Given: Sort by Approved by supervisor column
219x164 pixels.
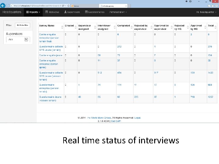Looking at the screenshot, I should (x=163, y=27).
